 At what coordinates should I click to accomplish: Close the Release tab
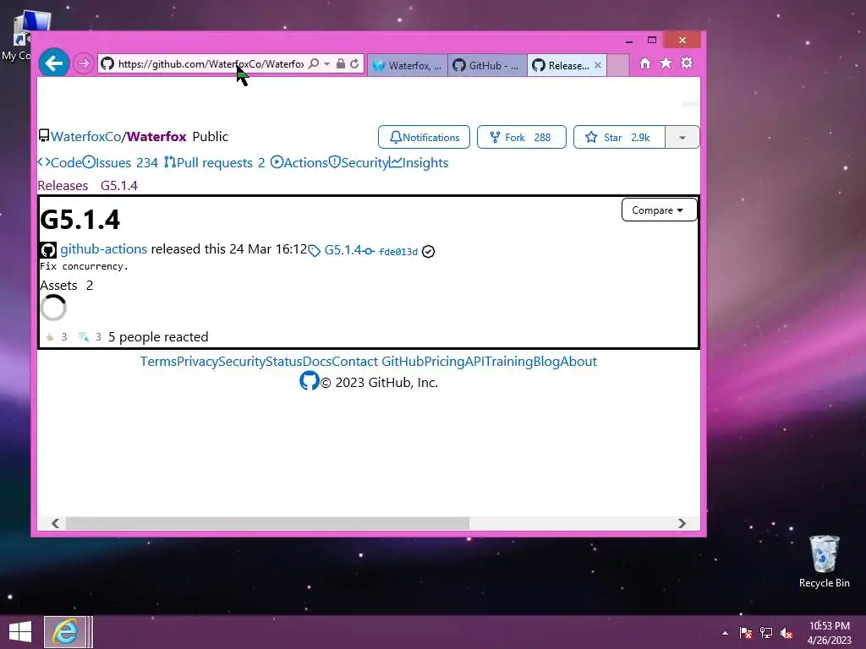[x=598, y=65]
